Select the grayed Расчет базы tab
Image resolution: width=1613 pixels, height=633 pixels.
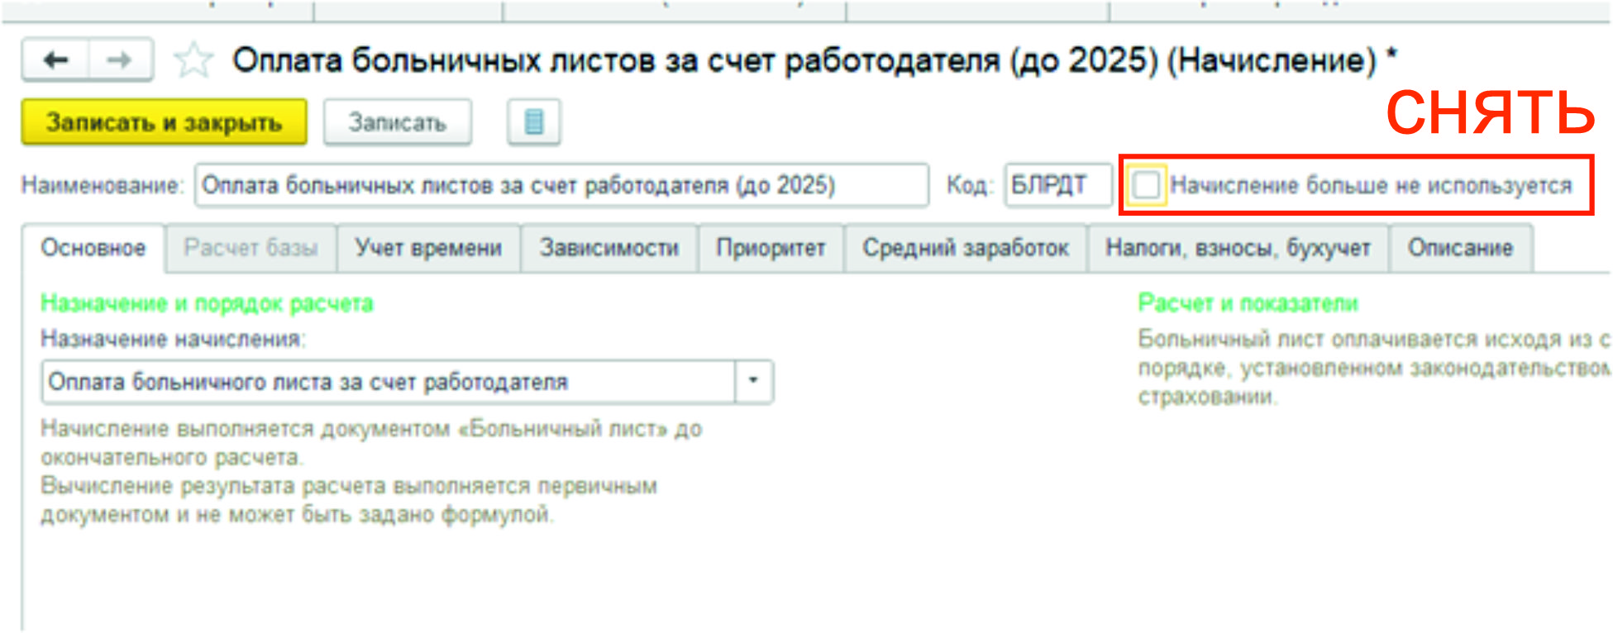click(x=251, y=248)
